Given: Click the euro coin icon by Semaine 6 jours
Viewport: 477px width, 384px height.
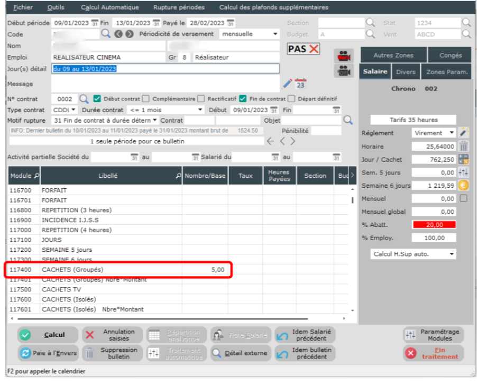Looking at the screenshot, I should tap(464, 186).
